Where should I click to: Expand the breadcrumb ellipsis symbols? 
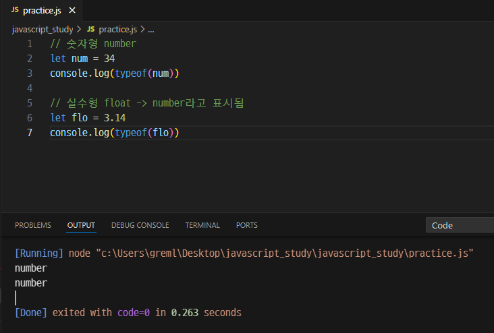[x=151, y=30]
